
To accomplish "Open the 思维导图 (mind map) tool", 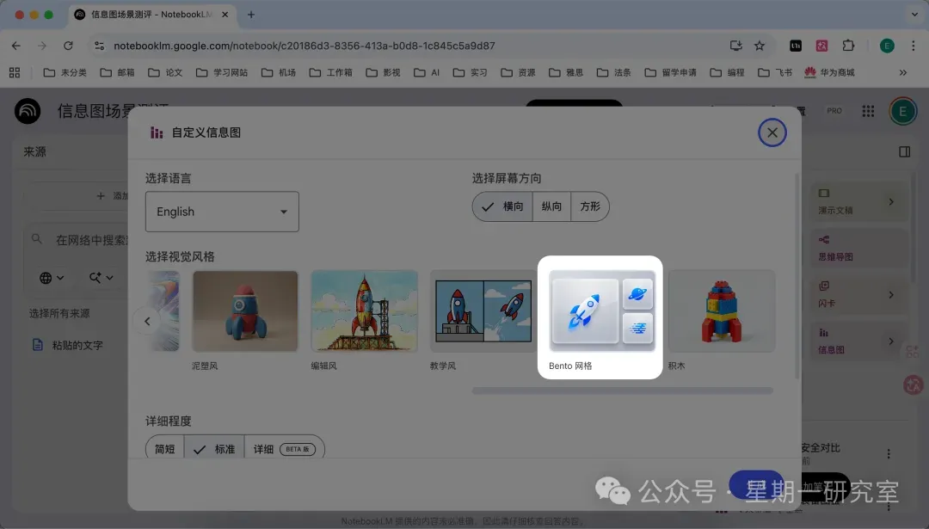I will [847, 248].
